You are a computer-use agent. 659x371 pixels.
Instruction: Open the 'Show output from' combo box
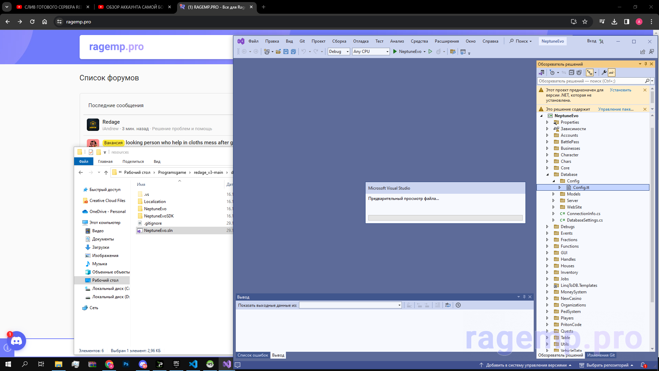[x=350, y=305]
